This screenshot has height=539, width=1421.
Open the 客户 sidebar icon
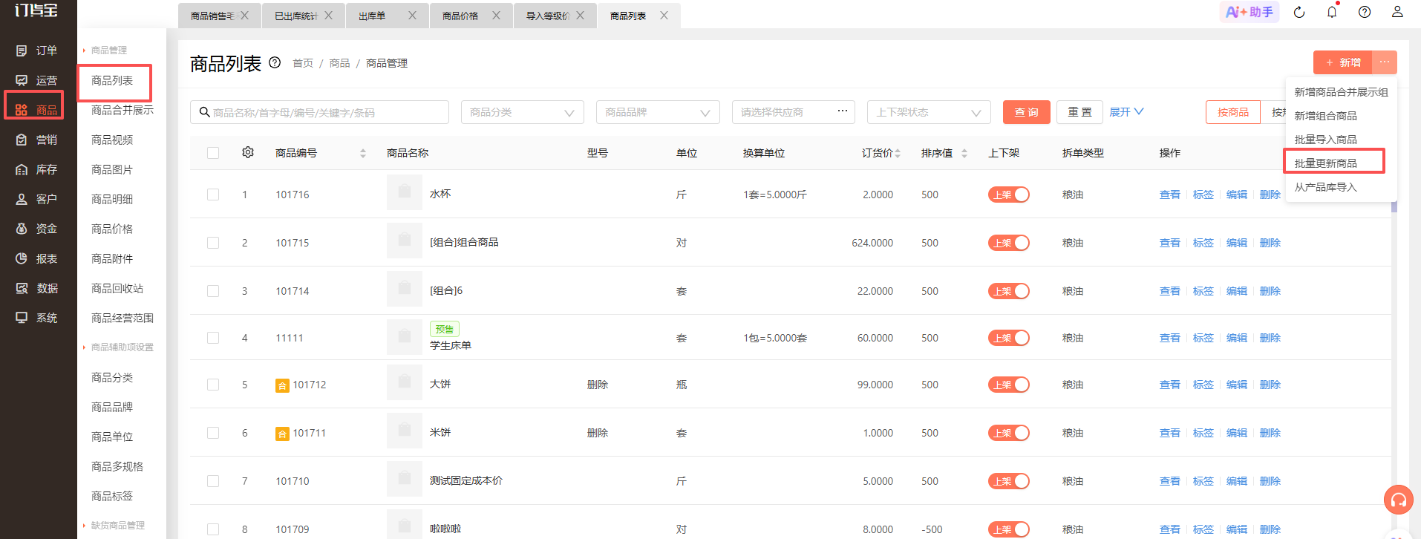point(22,199)
